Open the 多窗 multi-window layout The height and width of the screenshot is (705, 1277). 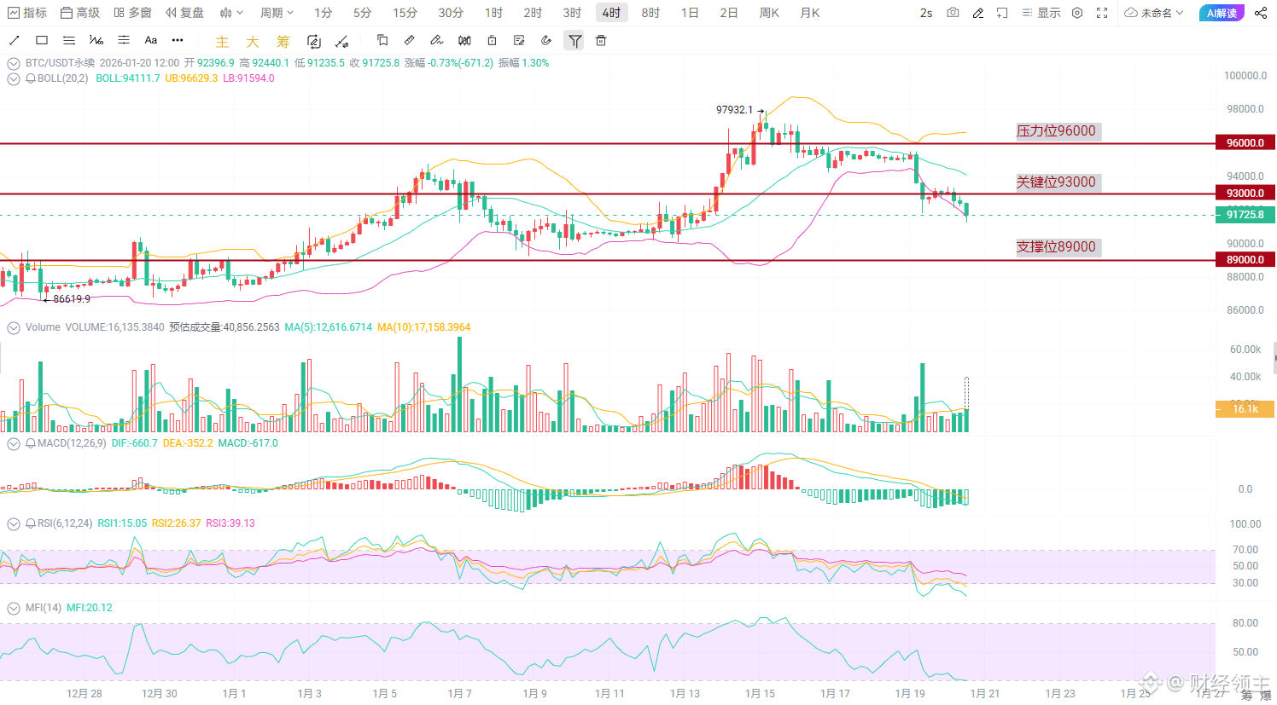tap(132, 13)
